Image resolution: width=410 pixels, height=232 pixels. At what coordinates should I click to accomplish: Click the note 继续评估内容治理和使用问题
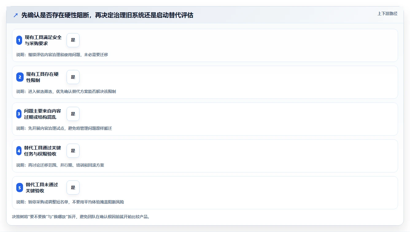[x=54, y=55]
